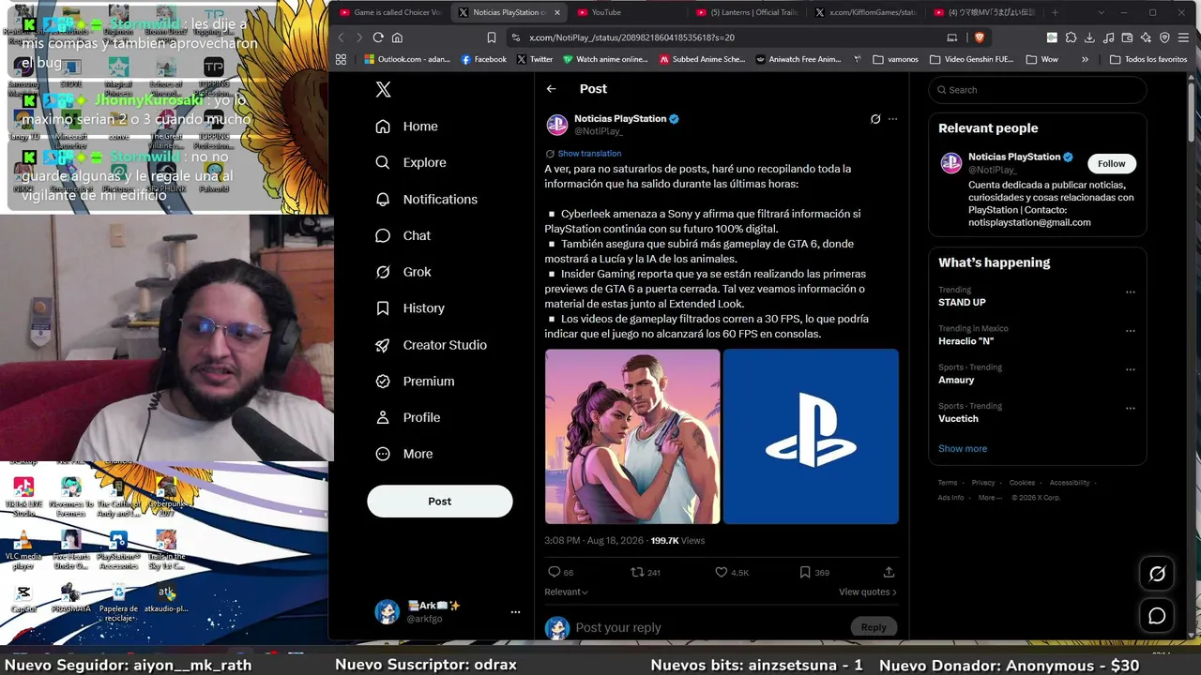Click the X logo in the sidebar

[x=383, y=90]
